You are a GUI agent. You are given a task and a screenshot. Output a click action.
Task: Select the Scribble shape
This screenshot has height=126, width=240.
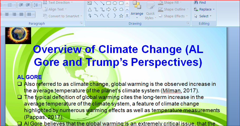point(90,16)
